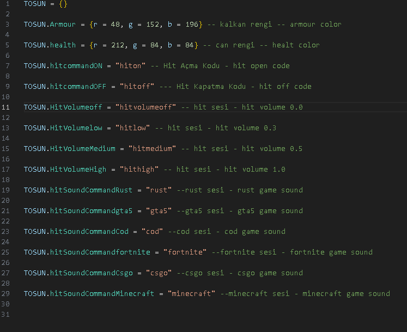This screenshot has height=332, width=407.
Task: Click the TOSUN.Armour variable name
Action: click(50, 25)
